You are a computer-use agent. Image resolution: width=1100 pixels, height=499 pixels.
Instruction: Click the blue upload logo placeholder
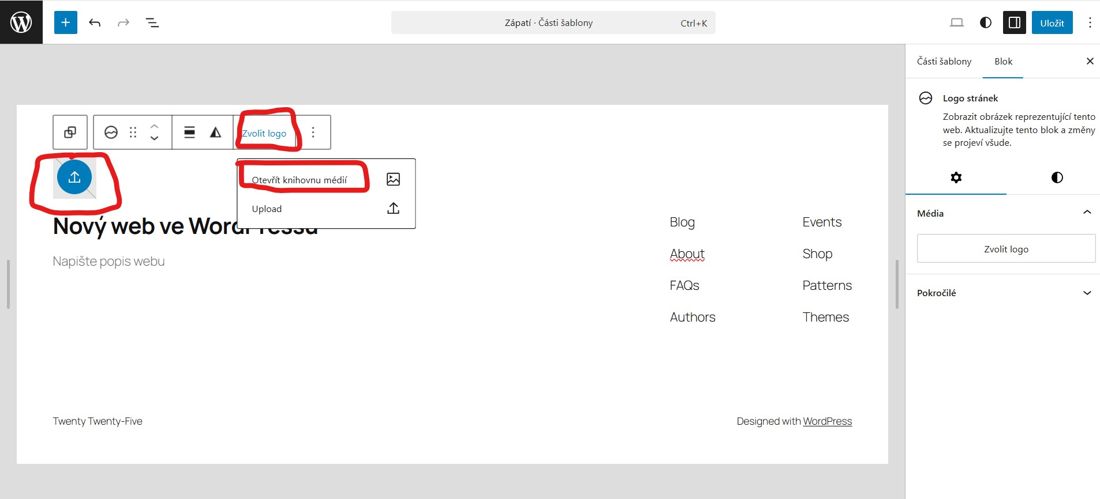pyautogui.click(x=74, y=177)
